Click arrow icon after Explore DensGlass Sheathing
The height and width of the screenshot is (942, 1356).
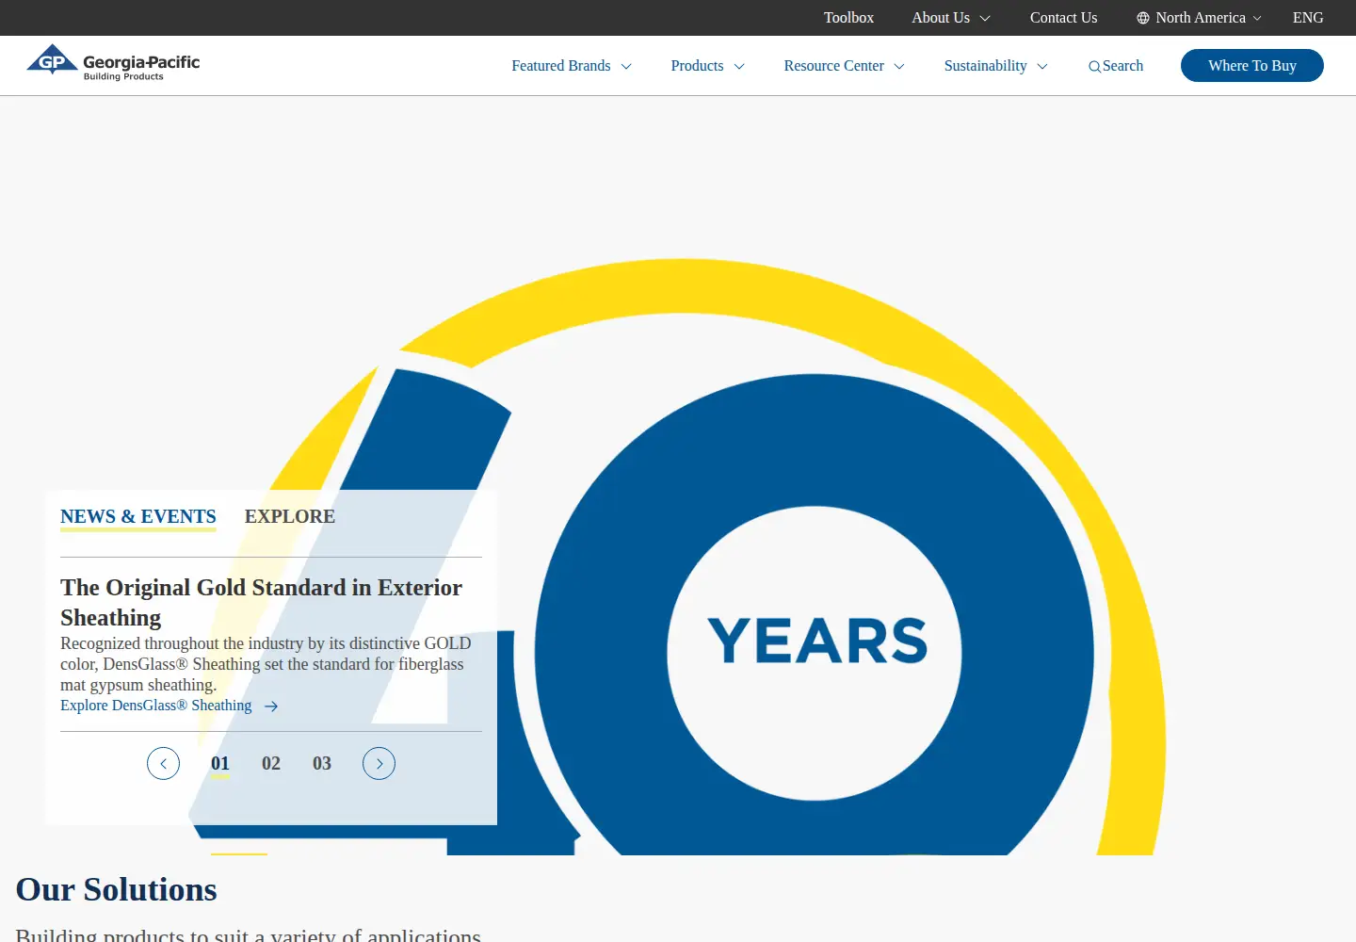[x=271, y=706]
